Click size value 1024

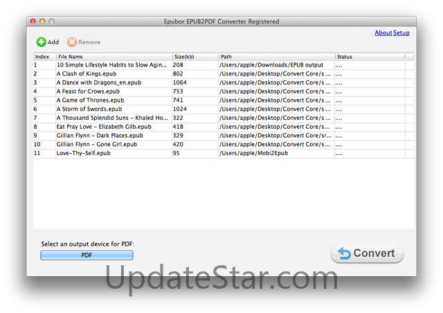click(x=180, y=109)
